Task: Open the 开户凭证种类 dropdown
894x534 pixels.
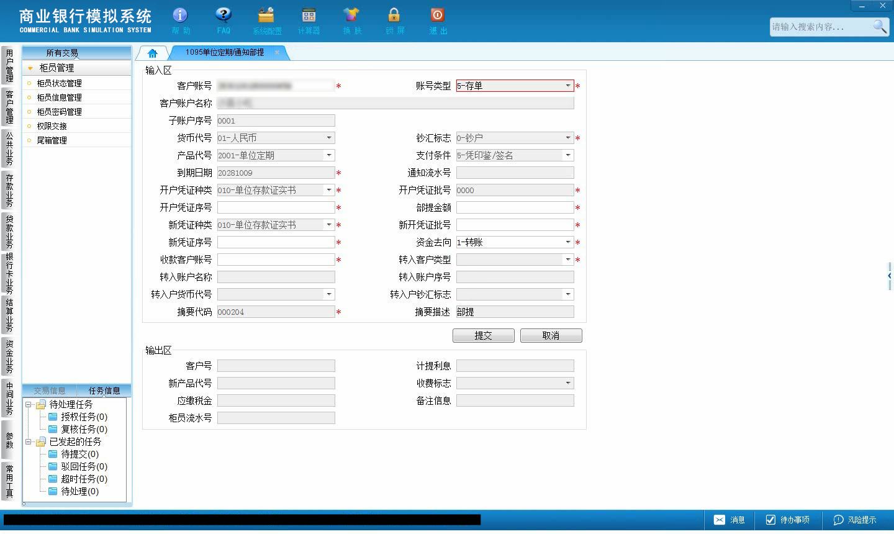Action: 329,190
